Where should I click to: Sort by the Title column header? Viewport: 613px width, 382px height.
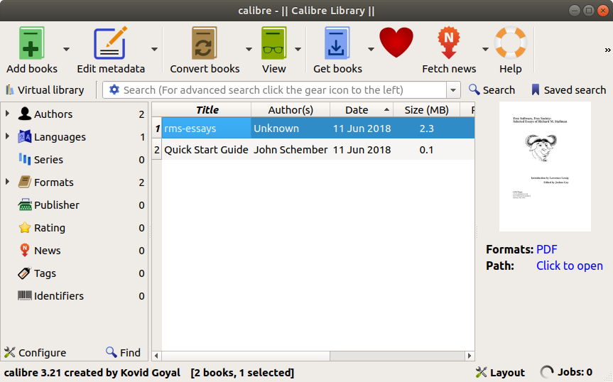click(207, 110)
